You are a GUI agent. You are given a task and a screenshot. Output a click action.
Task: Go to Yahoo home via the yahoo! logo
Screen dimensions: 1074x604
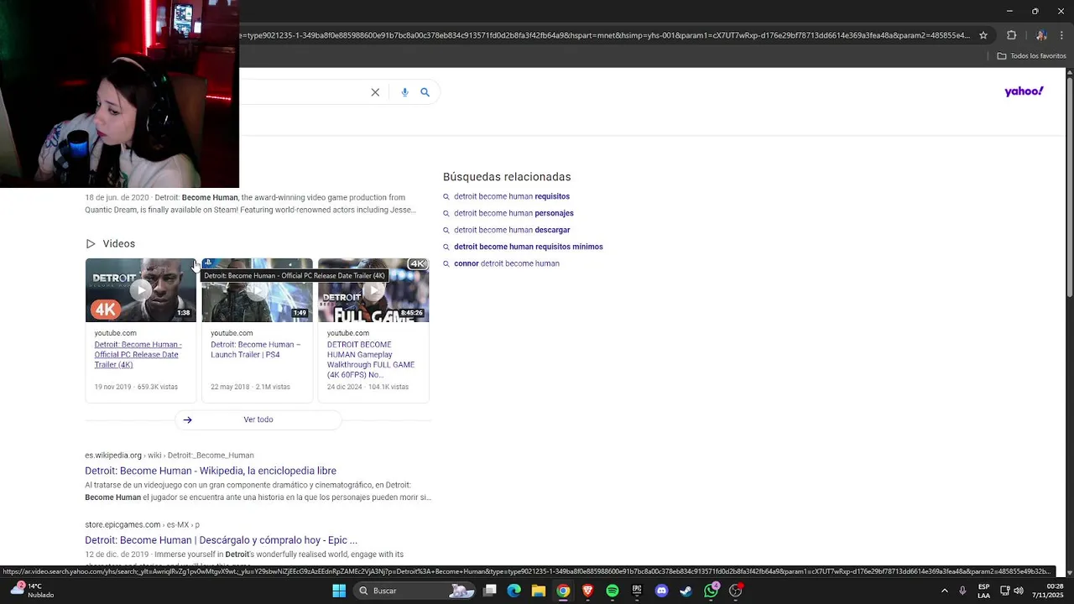1024,91
